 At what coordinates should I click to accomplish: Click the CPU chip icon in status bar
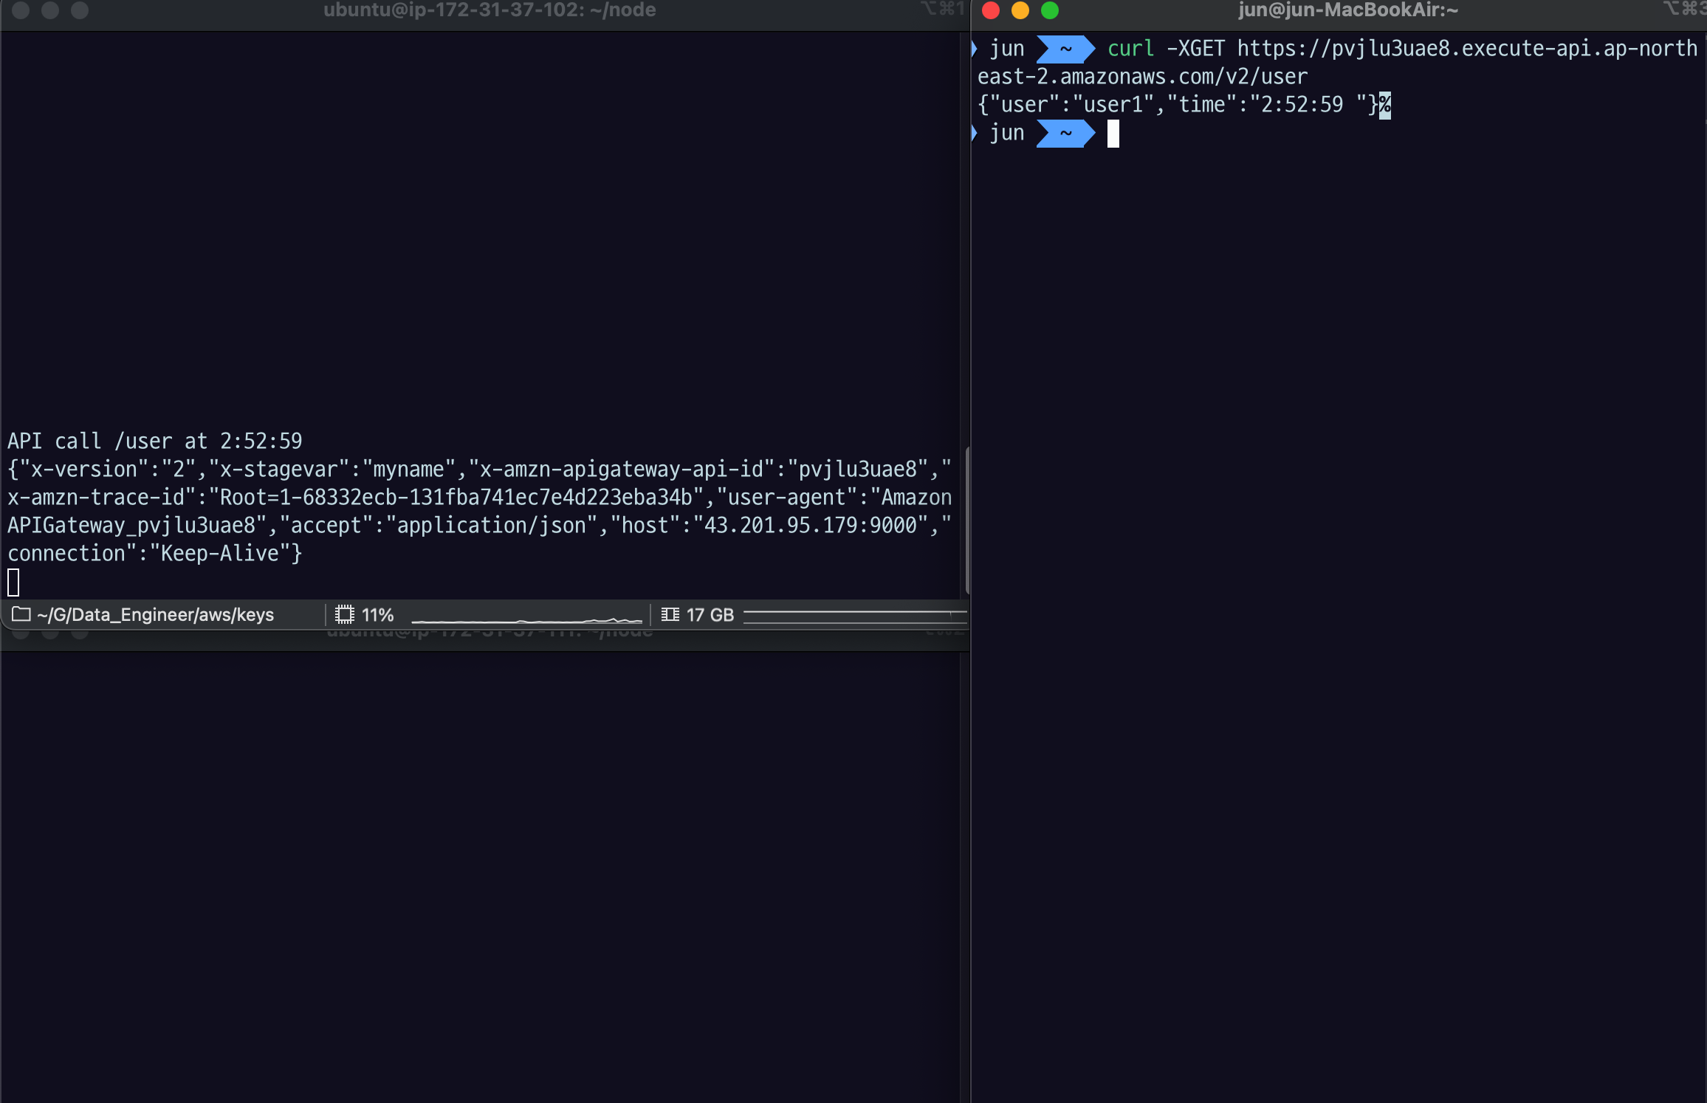pyautogui.click(x=344, y=614)
